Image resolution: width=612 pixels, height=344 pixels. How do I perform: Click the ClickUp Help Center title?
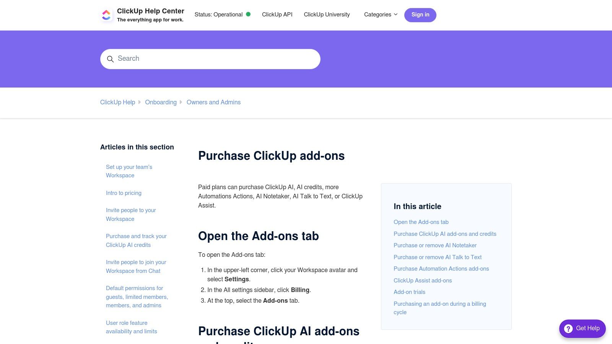[151, 11]
